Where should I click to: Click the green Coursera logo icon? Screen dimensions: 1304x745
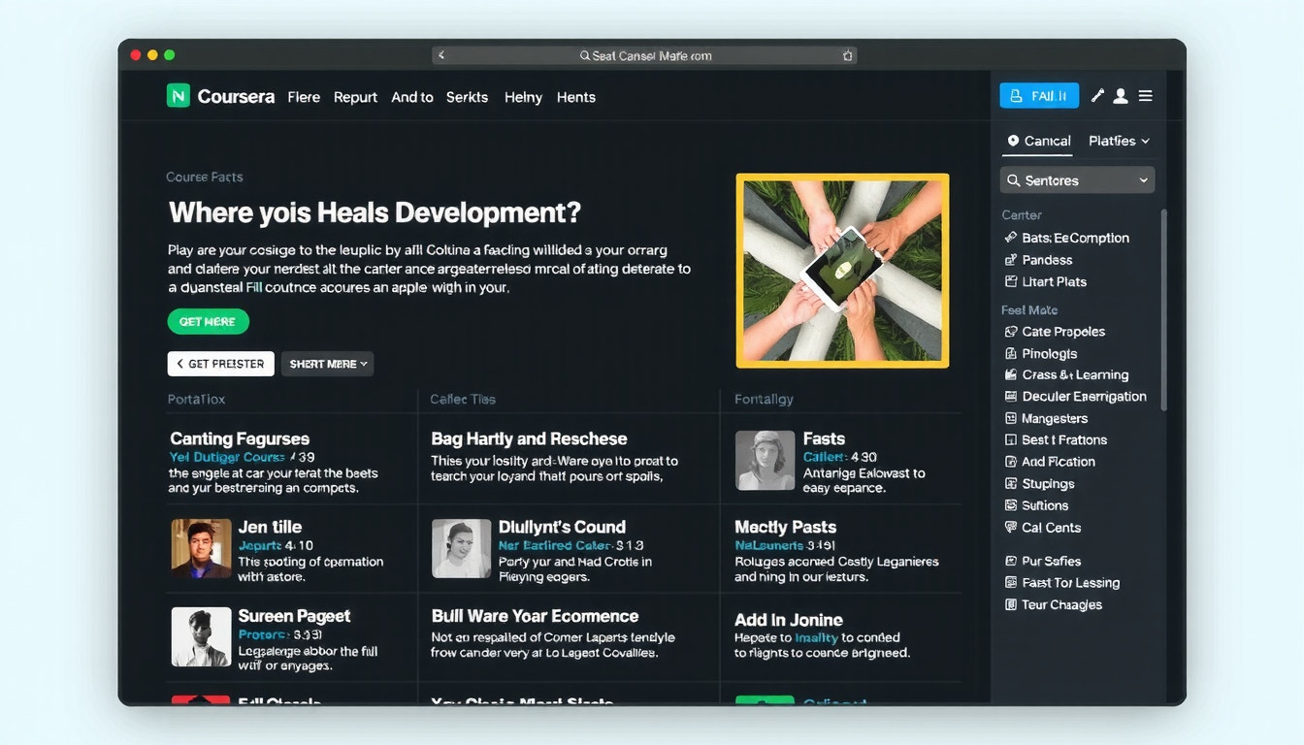pyautogui.click(x=178, y=95)
